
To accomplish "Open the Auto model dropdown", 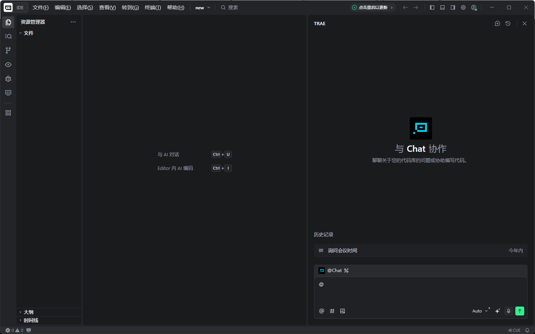I will (x=480, y=311).
